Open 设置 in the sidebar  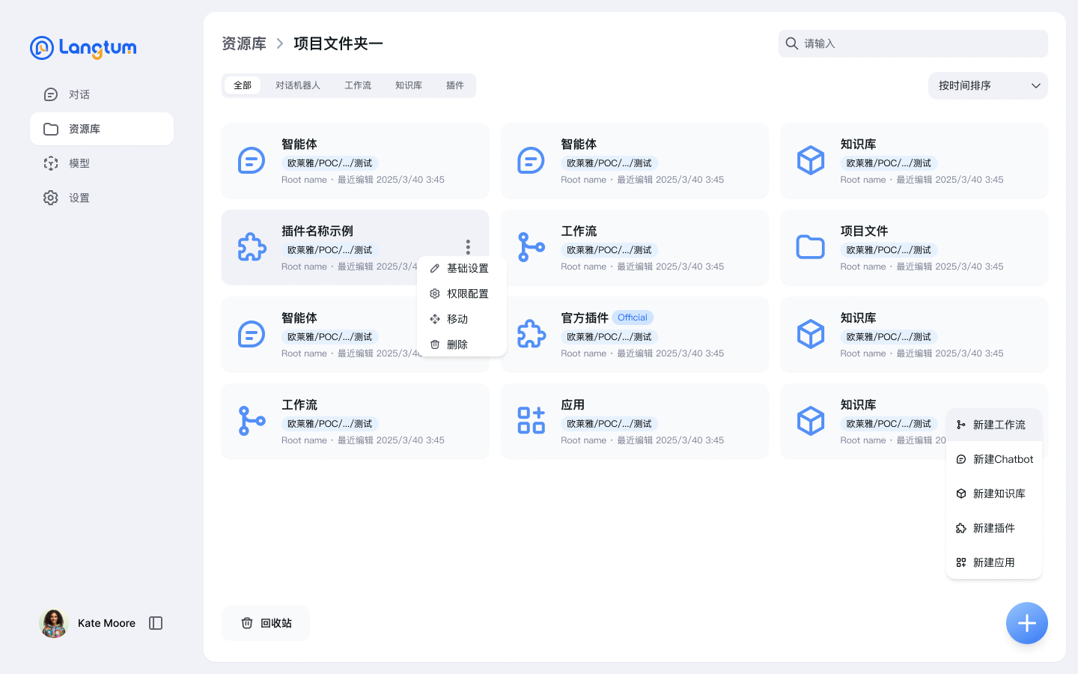click(79, 198)
